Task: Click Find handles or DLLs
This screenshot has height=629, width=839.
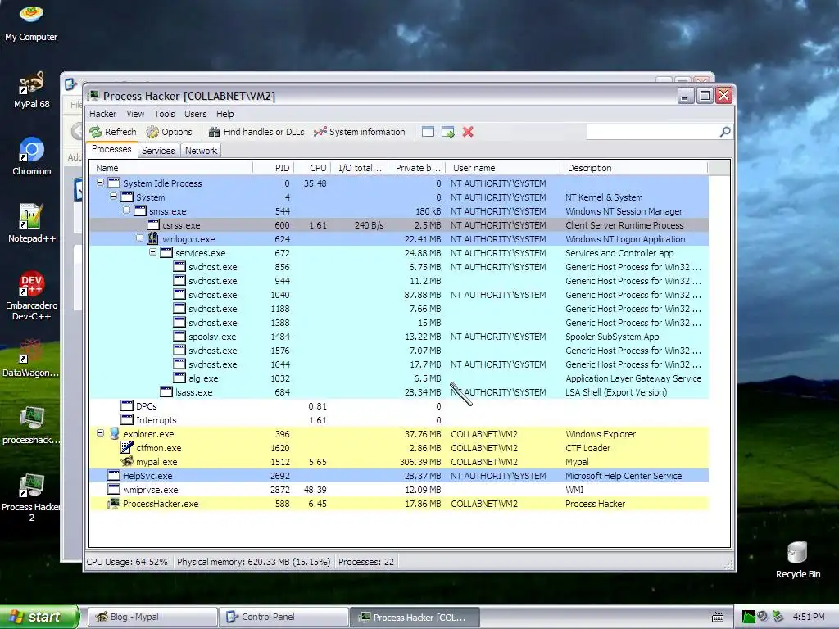Action: pyautogui.click(x=256, y=132)
